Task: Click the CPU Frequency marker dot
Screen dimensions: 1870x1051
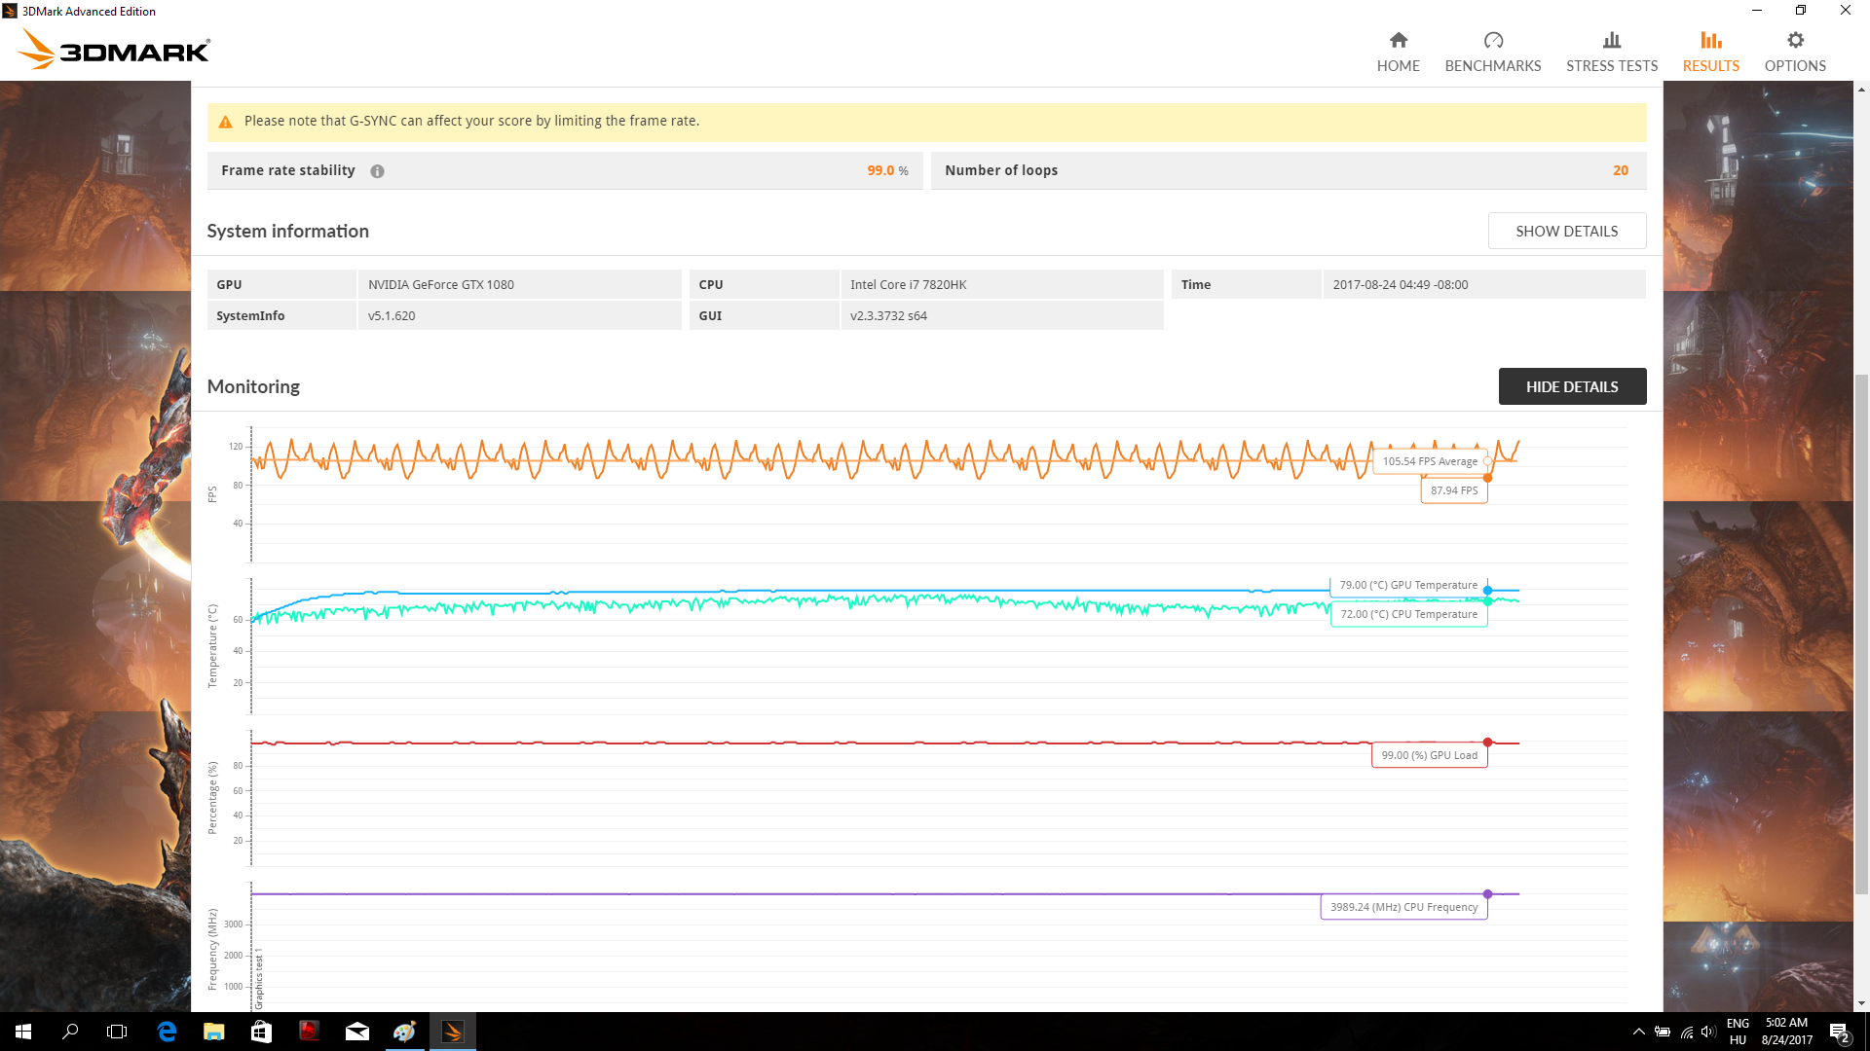Action: click(x=1487, y=894)
